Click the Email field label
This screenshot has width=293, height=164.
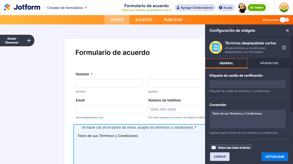click(x=80, y=100)
